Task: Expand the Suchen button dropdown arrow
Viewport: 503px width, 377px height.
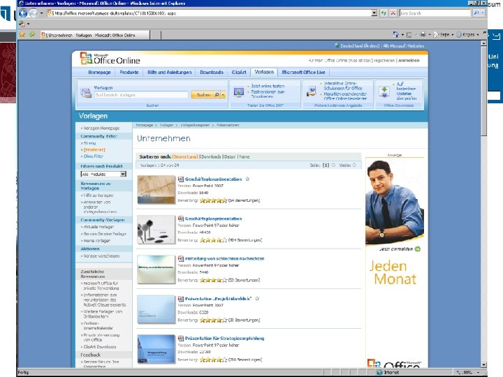Action: click(x=224, y=94)
